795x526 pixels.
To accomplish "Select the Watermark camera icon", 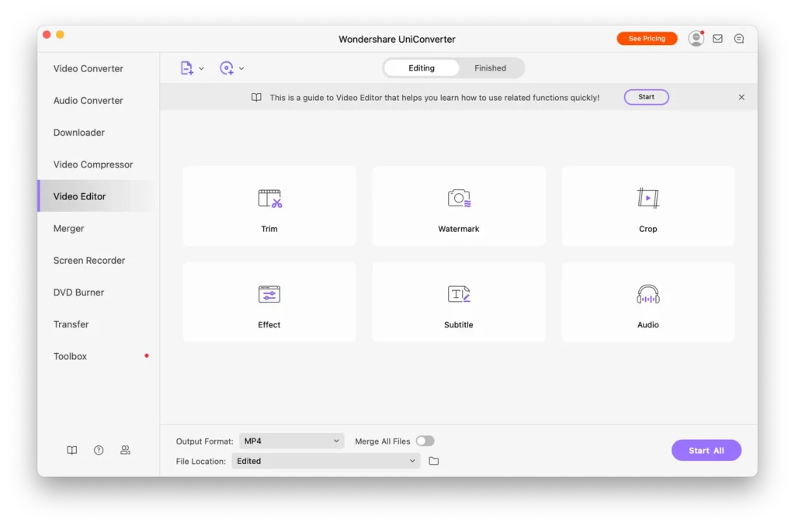I will click(459, 198).
